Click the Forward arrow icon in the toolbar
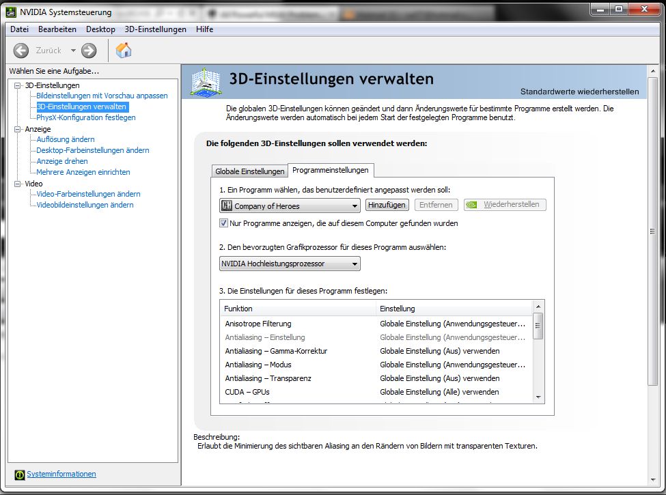 coord(89,51)
